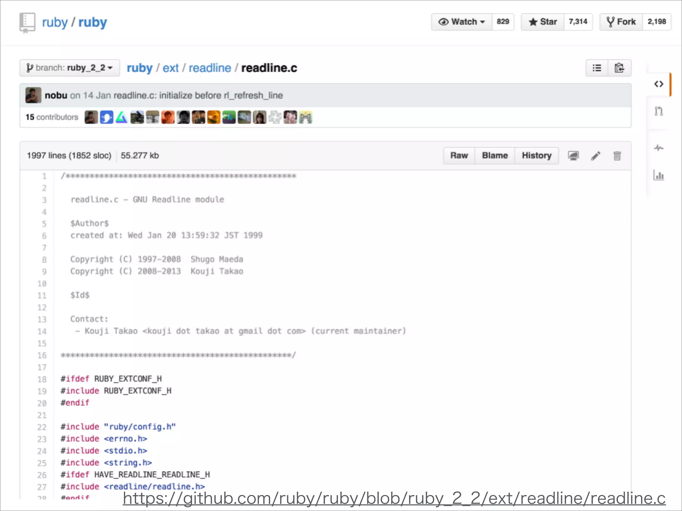Image resolution: width=682 pixels, height=511 pixels.
Task: Click the repository book icon
Action: click(27, 23)
